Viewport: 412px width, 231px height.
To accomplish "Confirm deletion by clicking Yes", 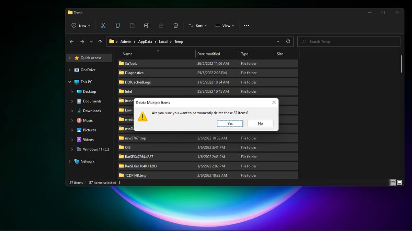I will tap(230, 123).
